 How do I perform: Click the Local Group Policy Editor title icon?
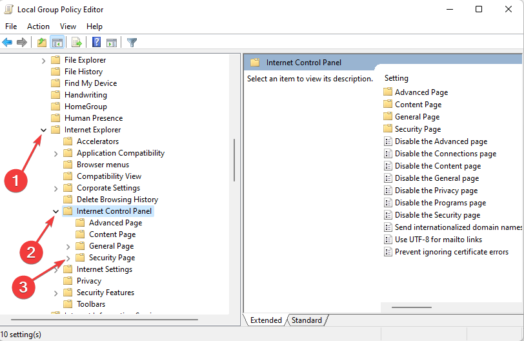pos(8,9)
